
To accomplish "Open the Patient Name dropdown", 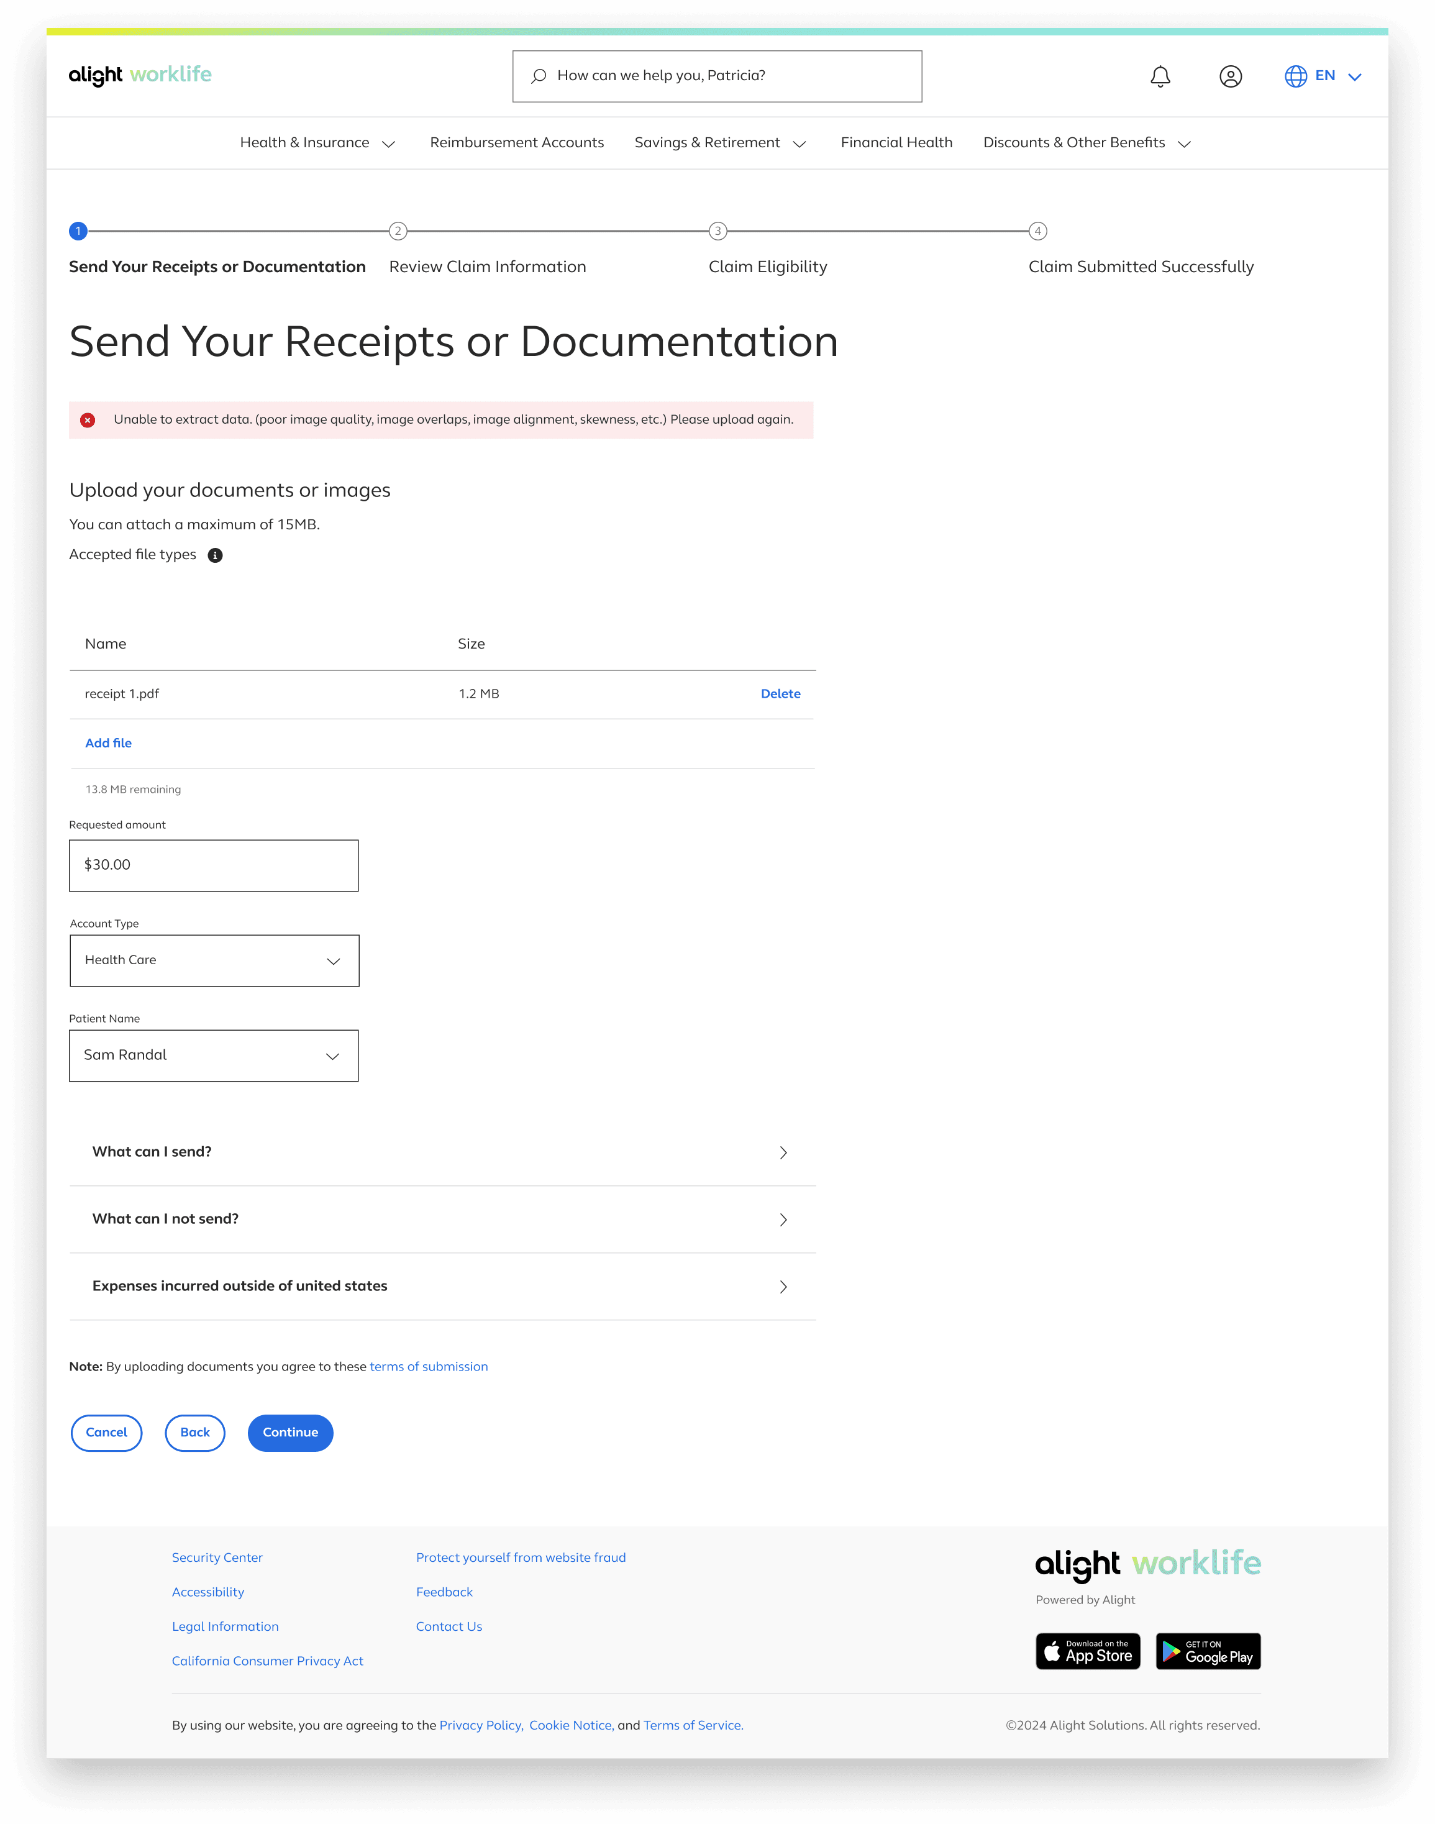I will point(214,1056).
